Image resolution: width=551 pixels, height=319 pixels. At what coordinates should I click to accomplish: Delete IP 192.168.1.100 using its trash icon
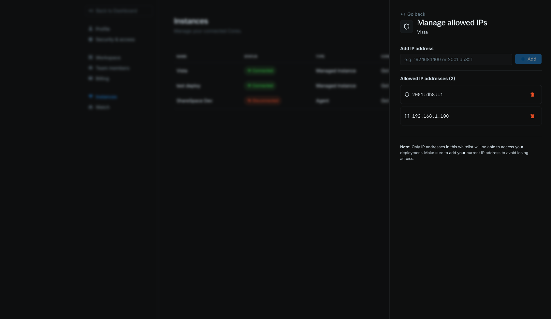[x=532, y=116]
